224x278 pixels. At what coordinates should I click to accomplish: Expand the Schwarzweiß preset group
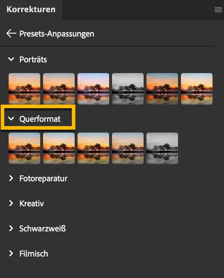11,229
